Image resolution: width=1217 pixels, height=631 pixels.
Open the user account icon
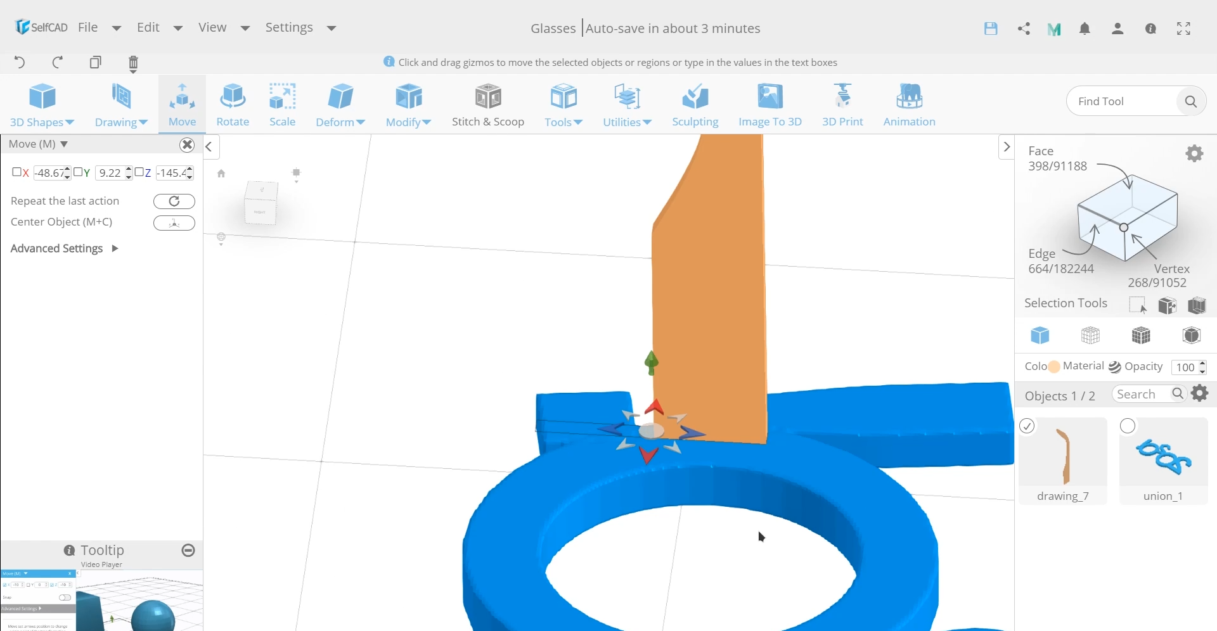pos(1117,29)
